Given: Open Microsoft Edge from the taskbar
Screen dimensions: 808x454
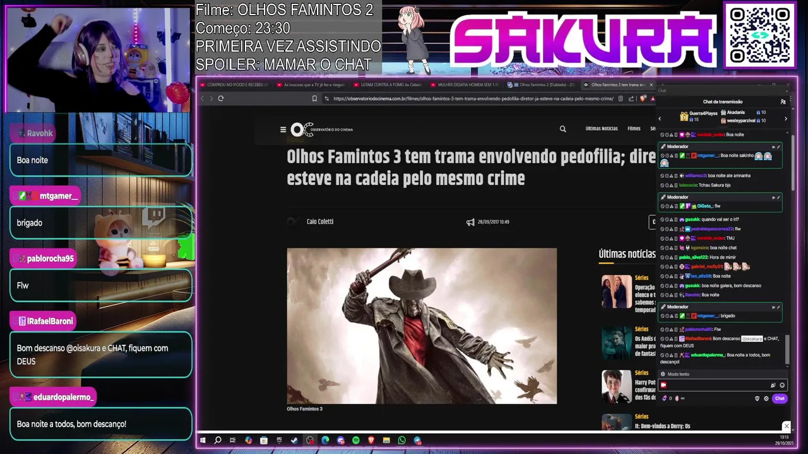Looking at the screenshot, I should (x=325, y=440).
